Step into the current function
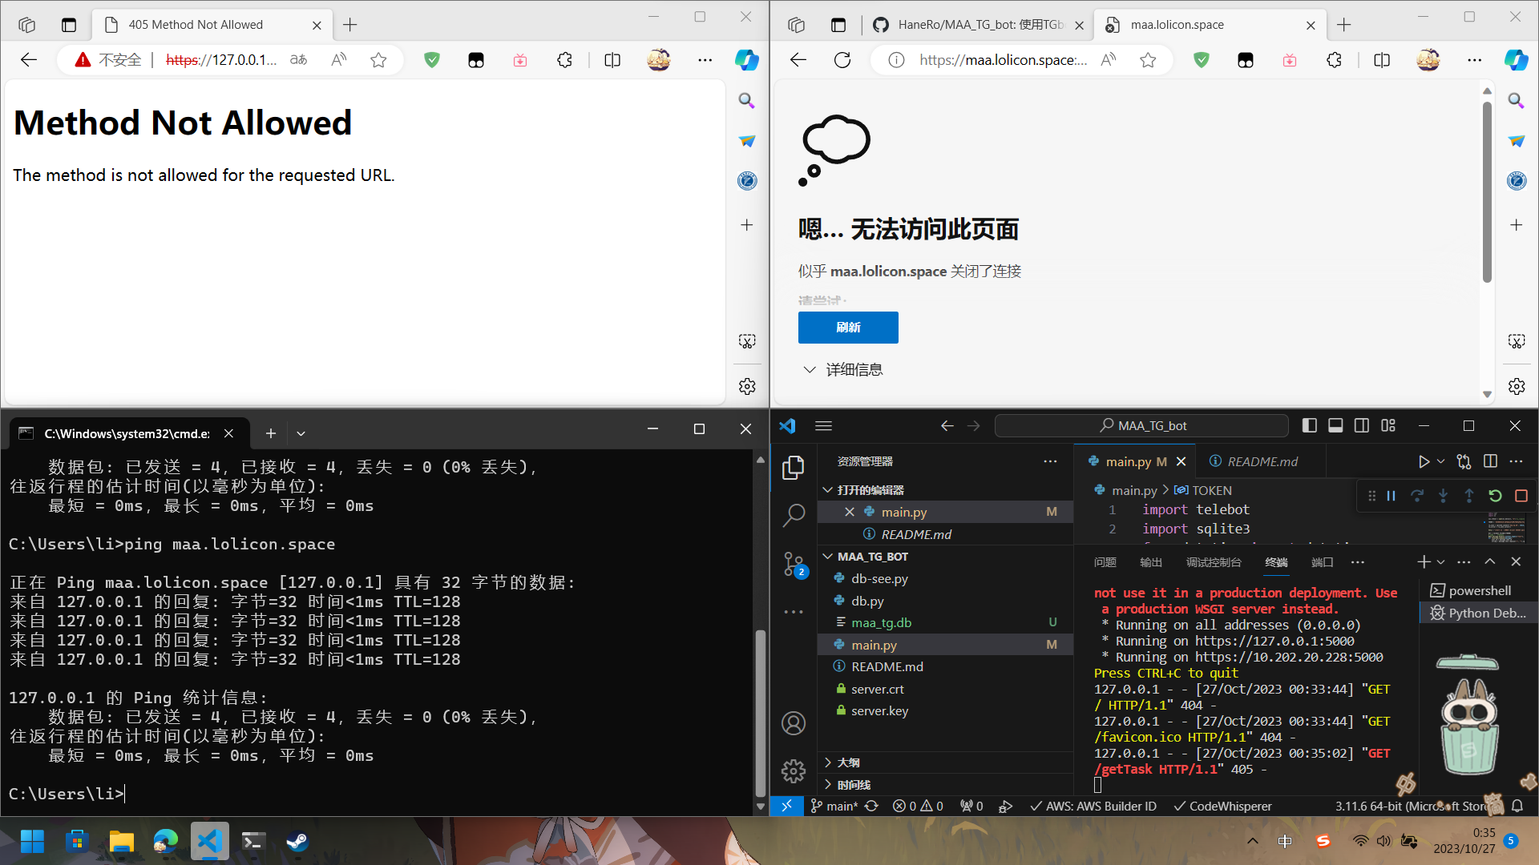This screenshot has height=865, width=1539. pyautogui.click(x=1444, y=496)
